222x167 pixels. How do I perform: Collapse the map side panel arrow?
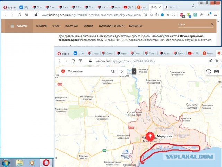coord(134,71)
